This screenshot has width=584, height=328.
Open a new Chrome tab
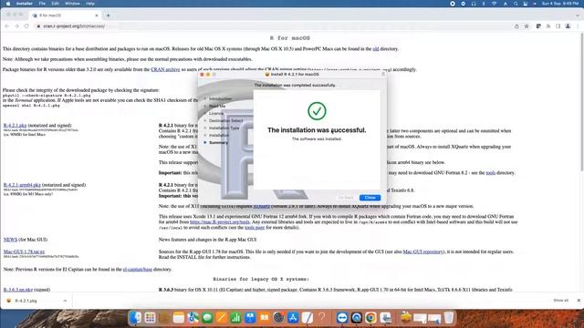click(x=108, y=15)
